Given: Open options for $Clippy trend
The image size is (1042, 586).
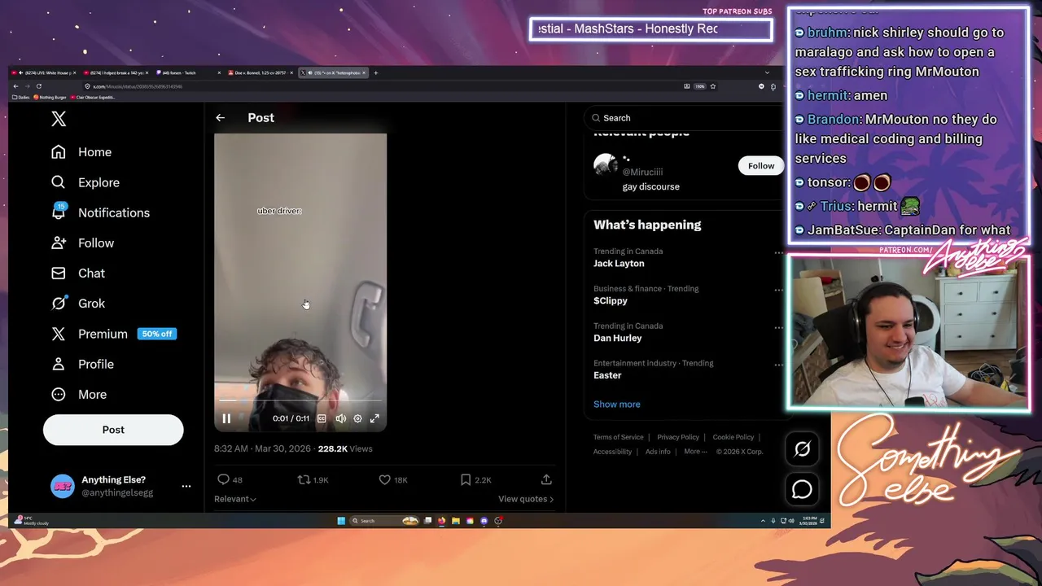Looking at the screenshot, I should coord(778,290).
